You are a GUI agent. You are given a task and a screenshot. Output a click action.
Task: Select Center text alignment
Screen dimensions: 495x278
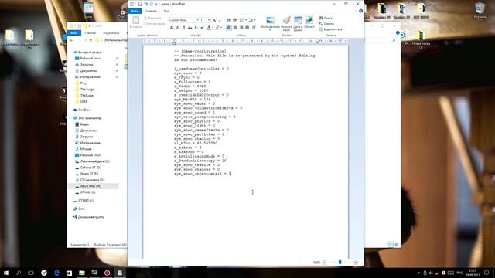coord(235,28)
